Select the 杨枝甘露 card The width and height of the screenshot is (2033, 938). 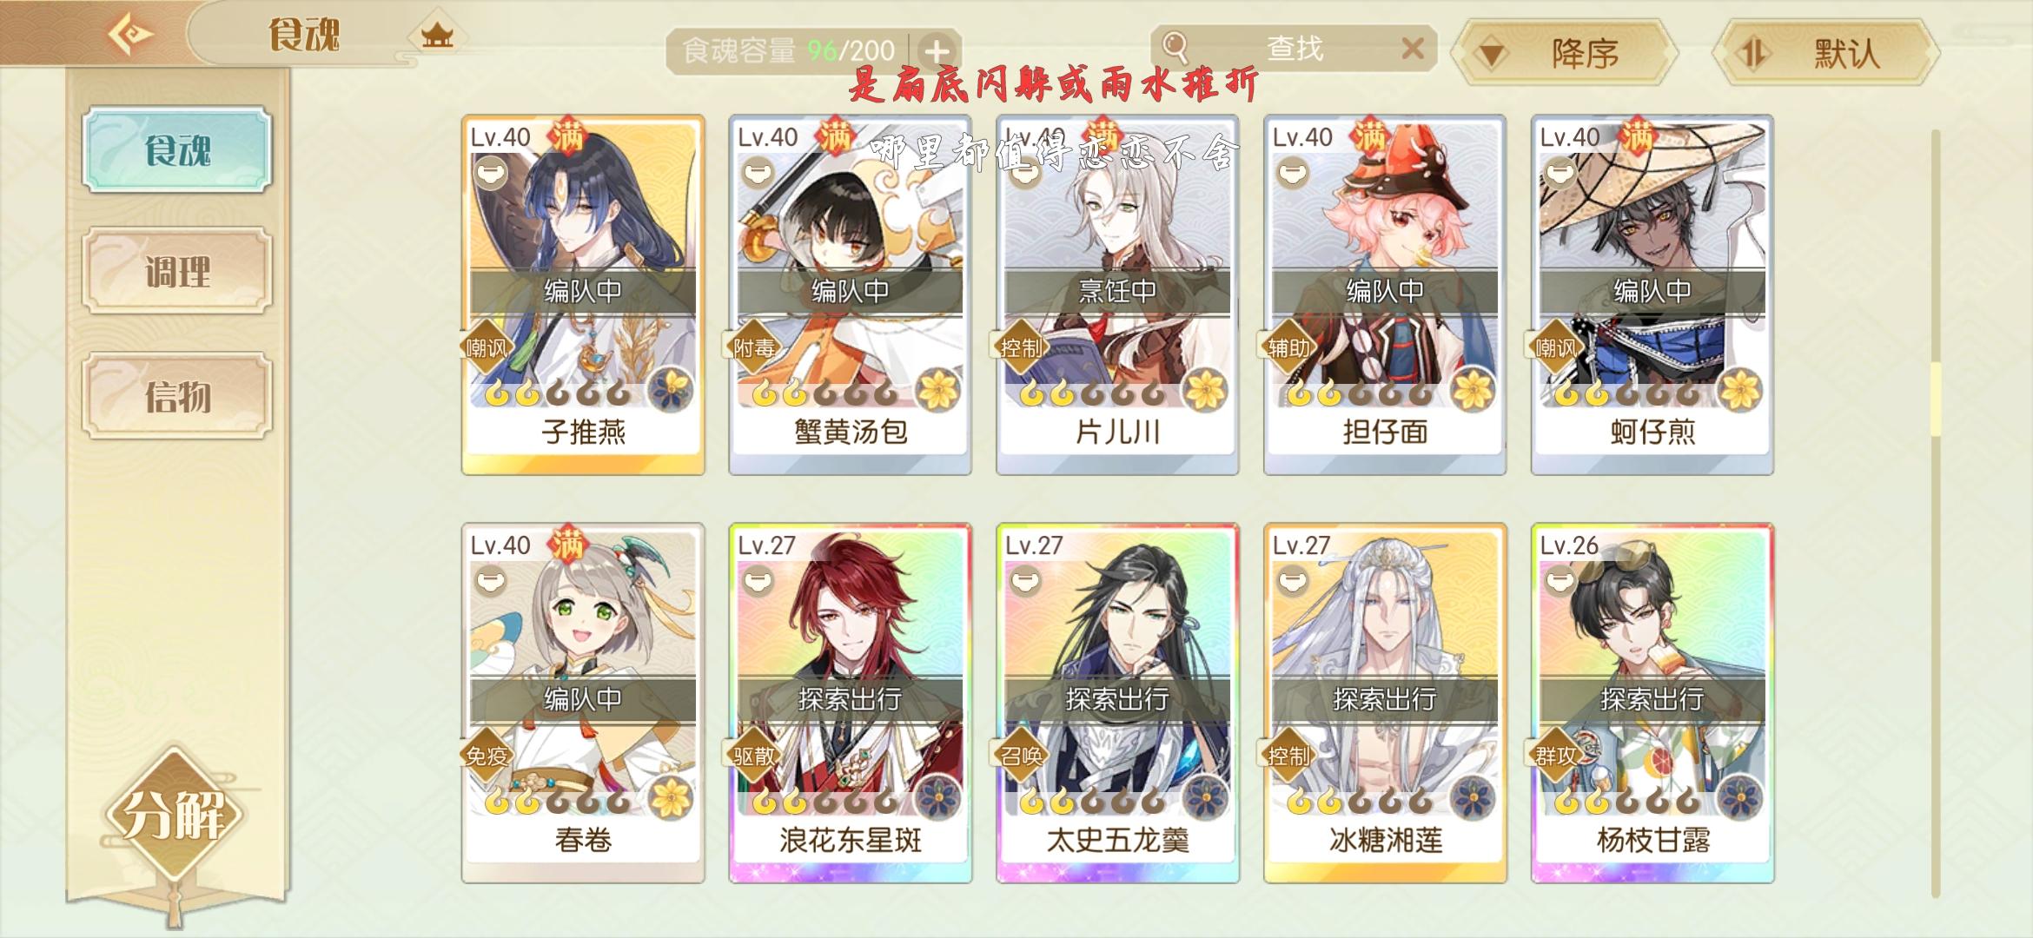pyautogui.click(x=1652, y=703)
